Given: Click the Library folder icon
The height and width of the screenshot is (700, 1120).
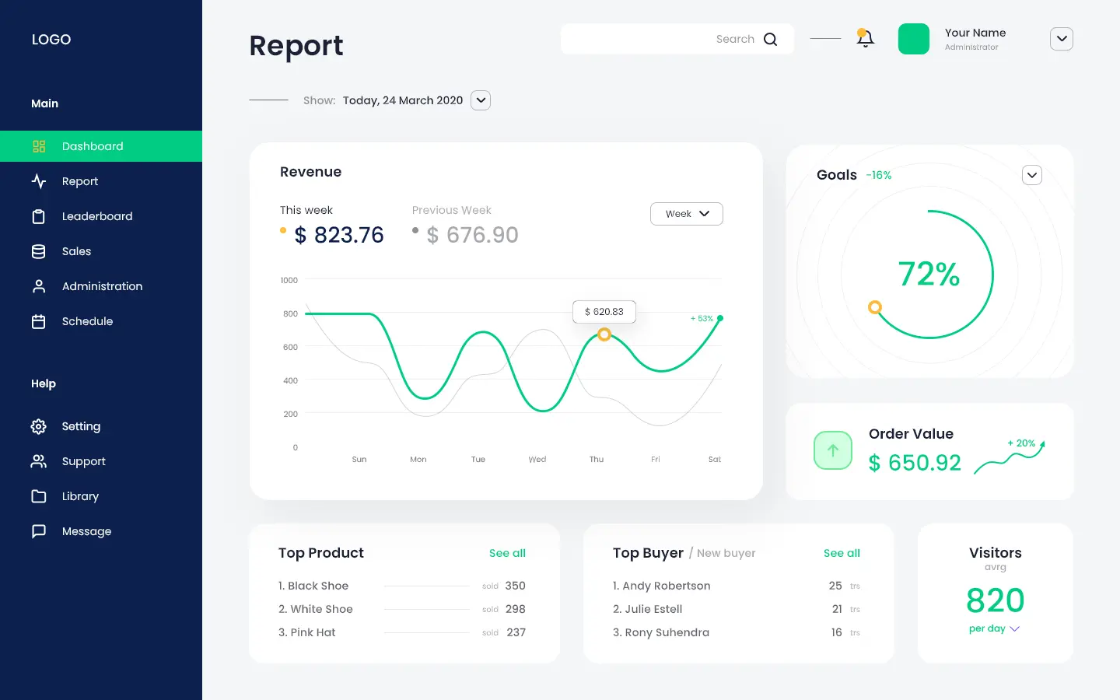Looking at the screenshot, I should point(39,496).
